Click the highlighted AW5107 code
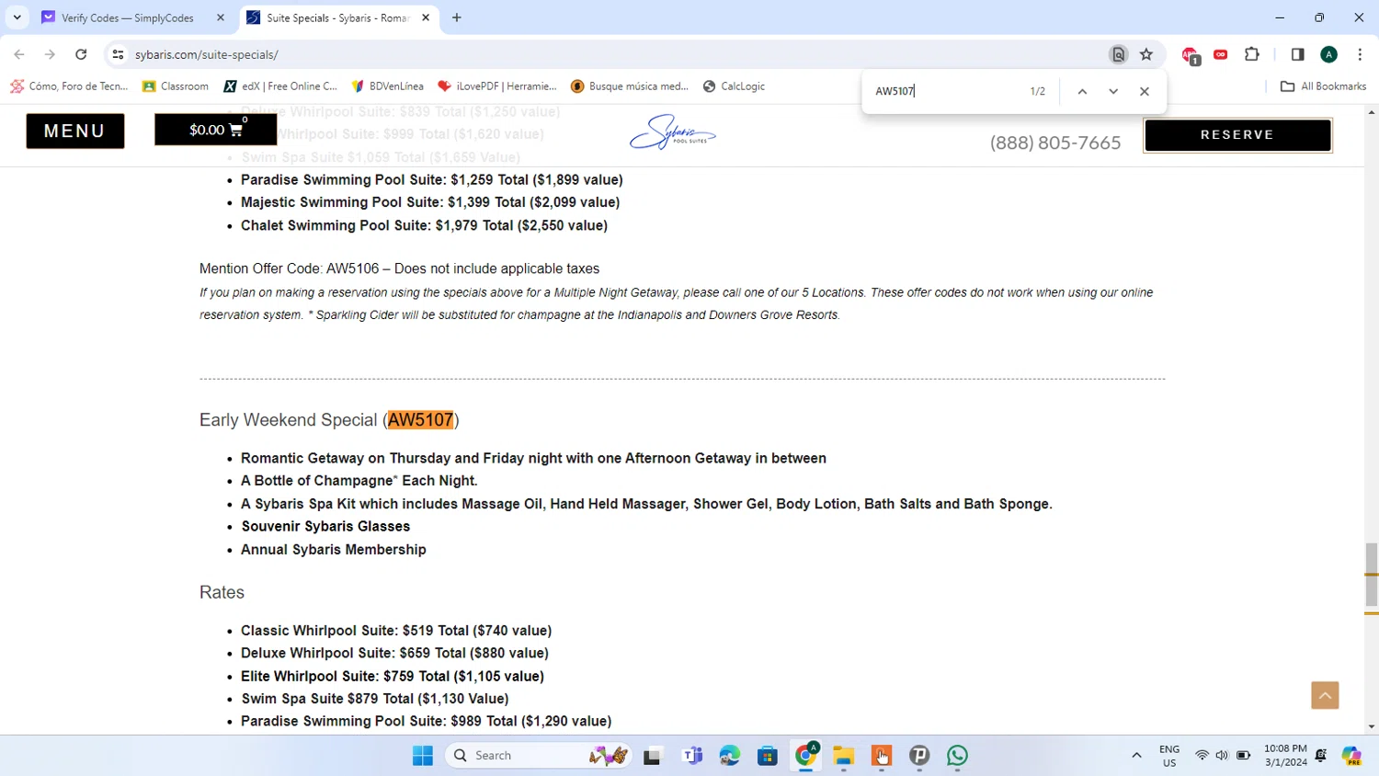 [420, 420]
